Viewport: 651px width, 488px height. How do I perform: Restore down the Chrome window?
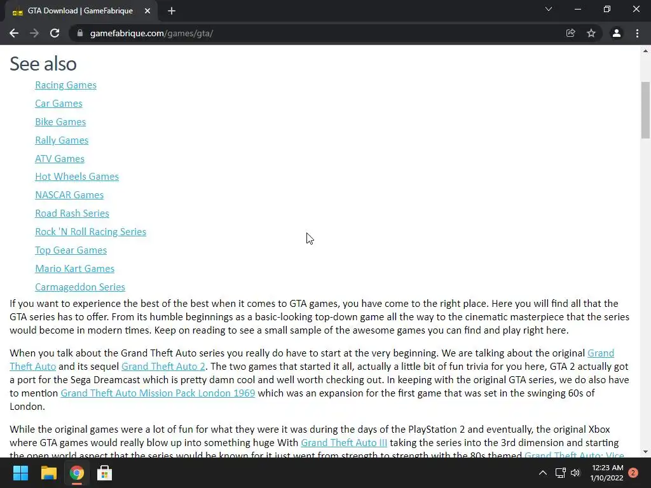[607, 9]
